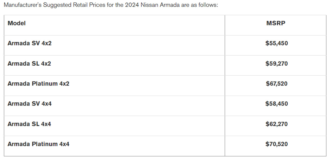Select the Armada SL 4x2 model cell
This screenshot has height=158, width=329.
29,63
